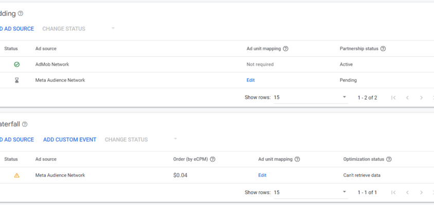The image size is (434, 205).
Task: Click the help icon next to Order (by eCPM)
Action: click(x=212, y=159)
